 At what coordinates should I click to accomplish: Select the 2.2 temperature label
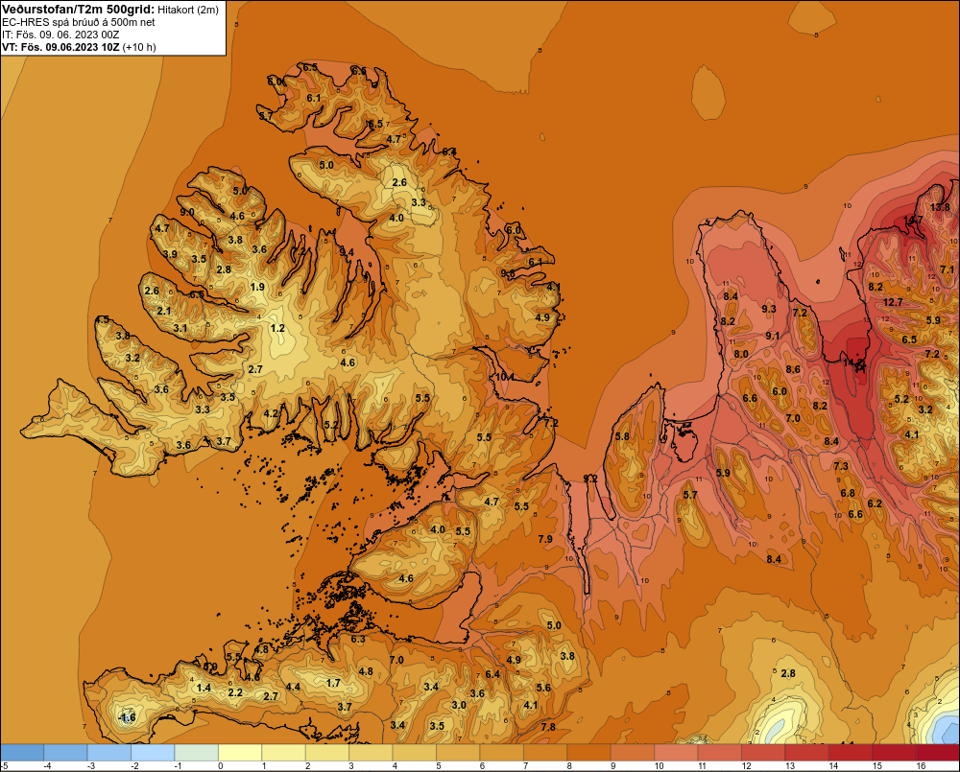click(235, 693)
